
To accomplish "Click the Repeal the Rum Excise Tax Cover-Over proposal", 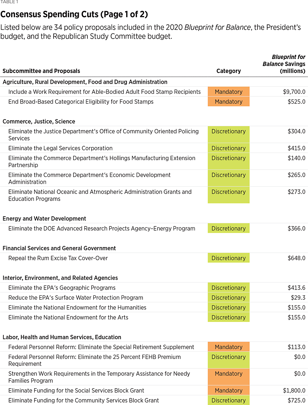I will click(58, 258).
